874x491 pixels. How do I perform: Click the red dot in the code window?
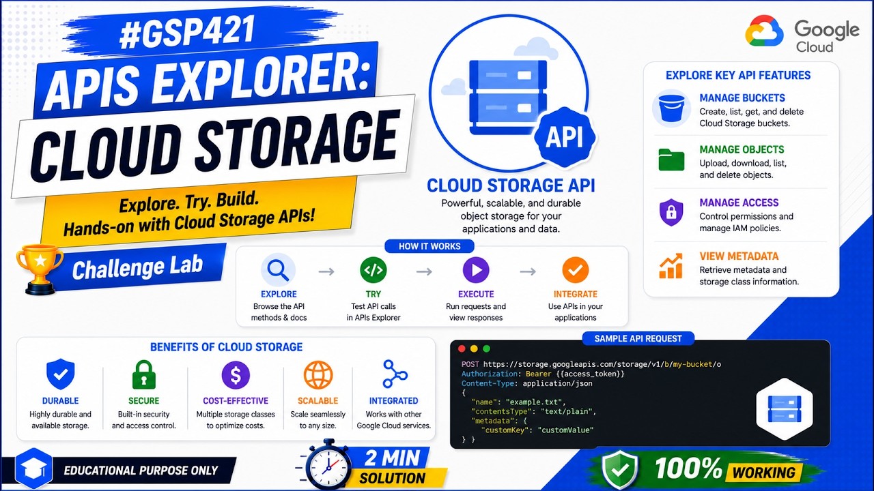coord(462,348)
